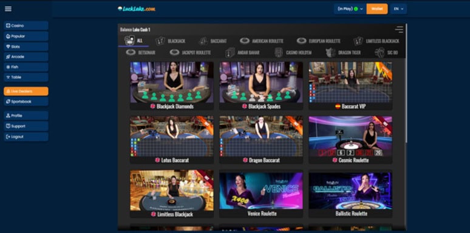470x233 pixels.
Task: Click the Sic Bo dice icon
Action: (x=380, y=52)
